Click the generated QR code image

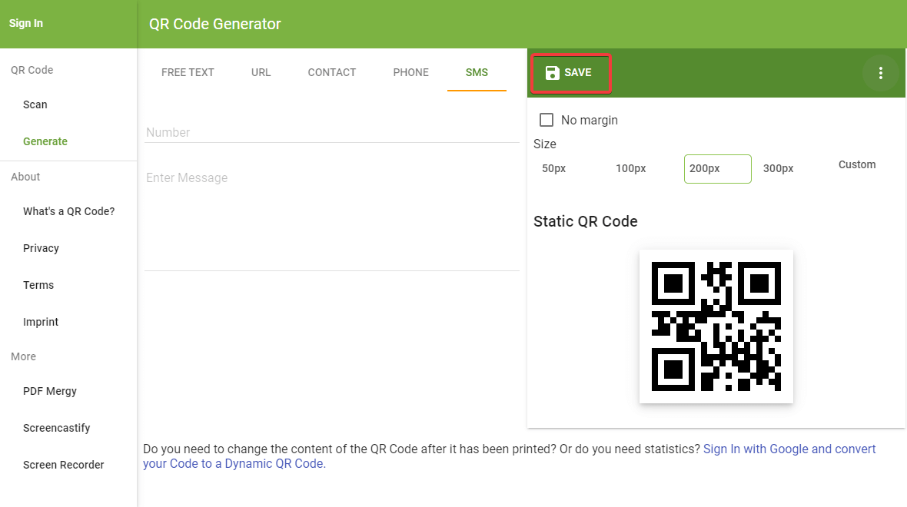(716, 326)
